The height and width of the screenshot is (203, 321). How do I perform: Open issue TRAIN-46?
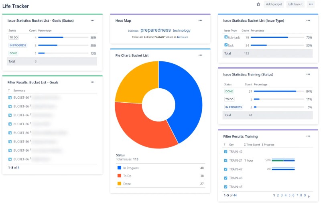(236, 178)
